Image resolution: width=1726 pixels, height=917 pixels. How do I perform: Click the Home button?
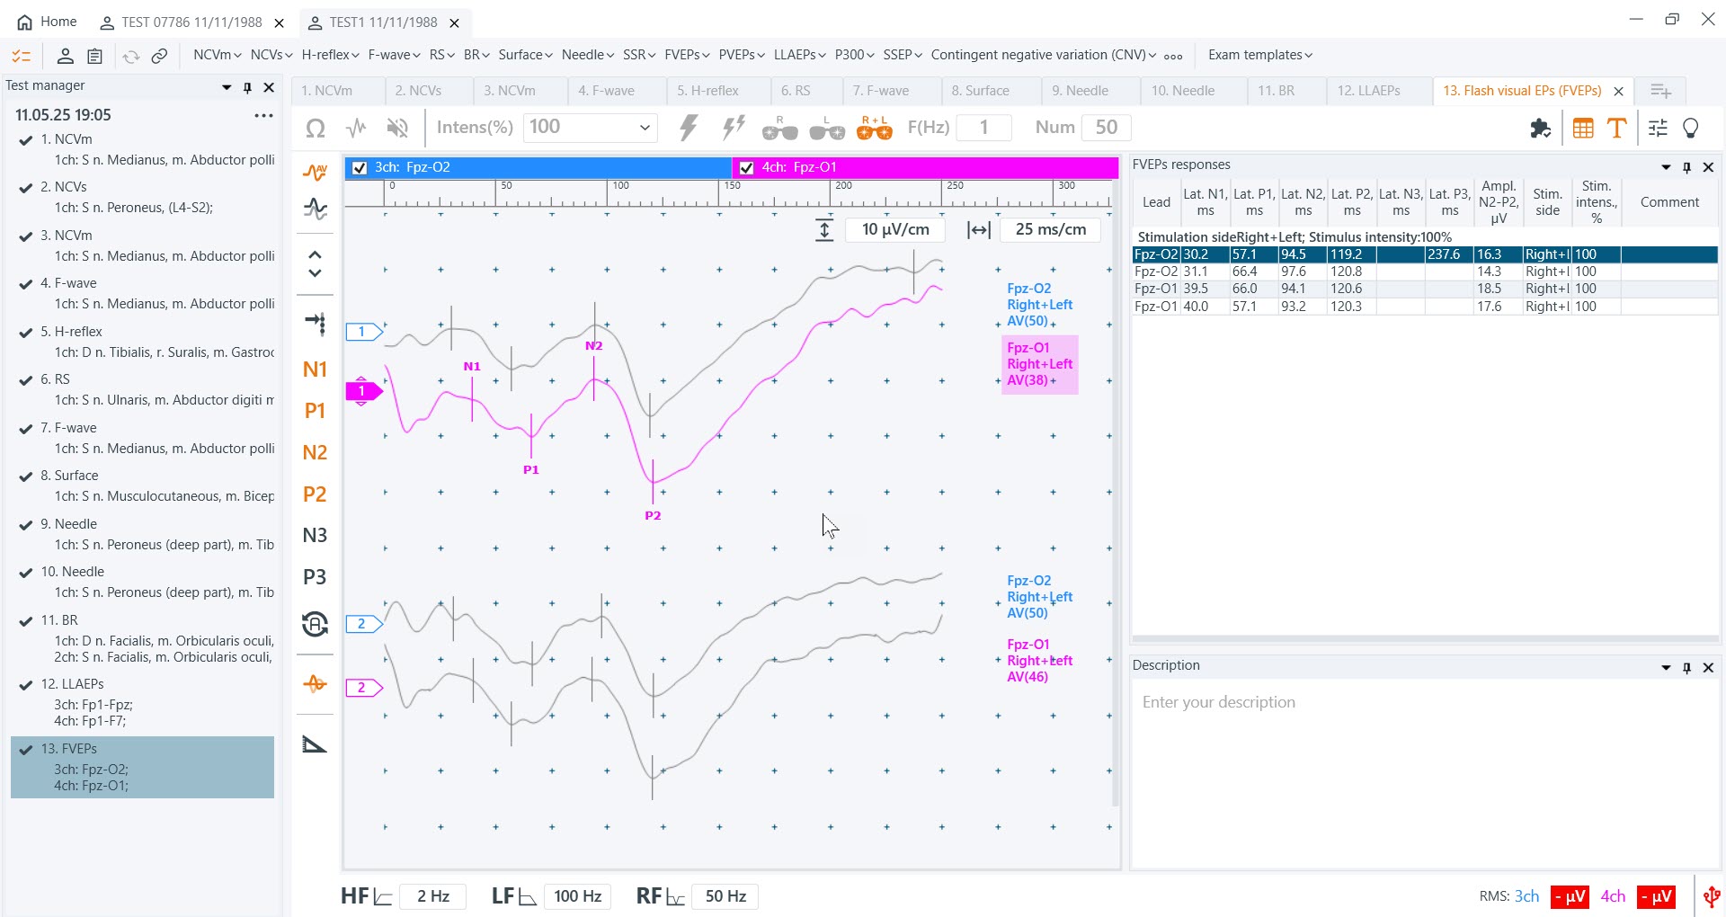(x=48, y=22)
